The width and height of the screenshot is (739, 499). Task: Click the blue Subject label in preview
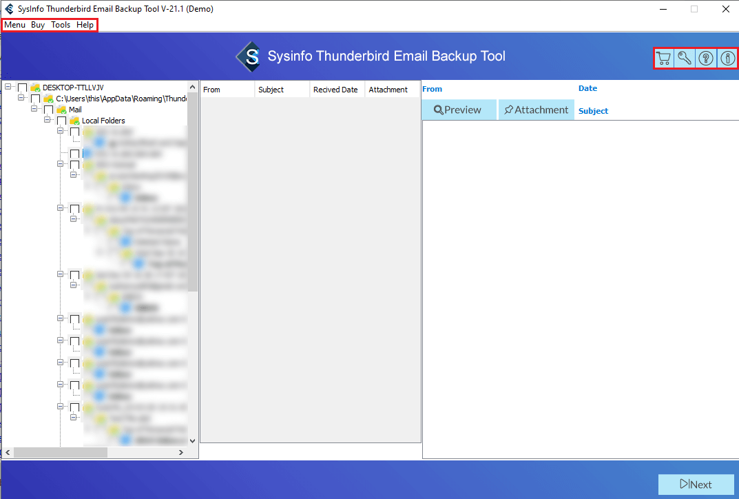pos(594,111)
